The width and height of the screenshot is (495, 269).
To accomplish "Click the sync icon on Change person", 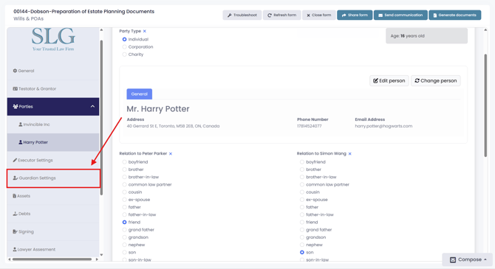I will (x=417, y=80).
